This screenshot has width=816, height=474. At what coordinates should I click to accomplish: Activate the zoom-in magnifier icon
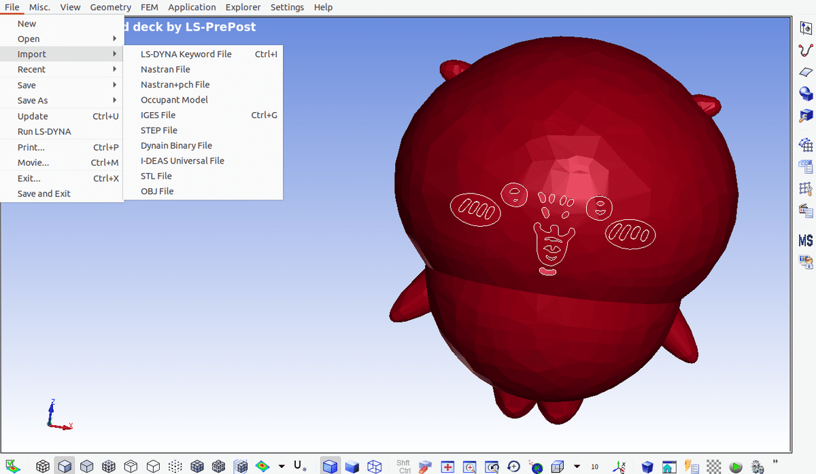470,466
